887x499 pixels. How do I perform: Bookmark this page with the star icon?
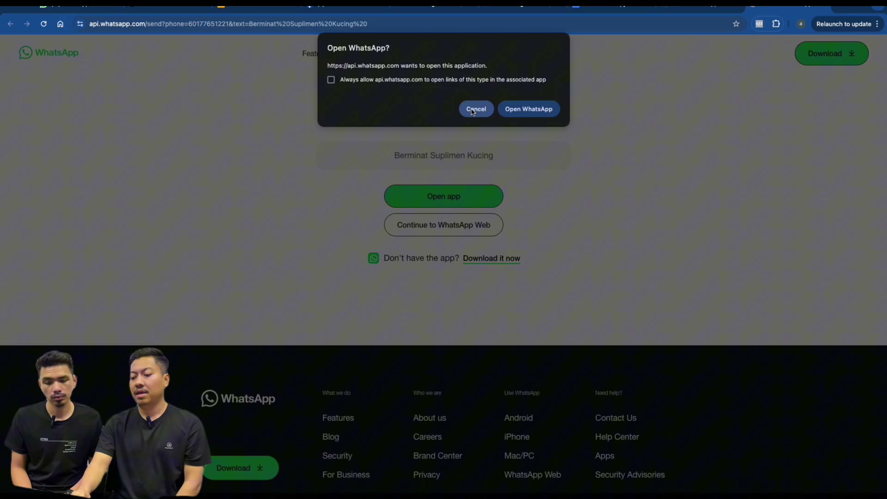tap(736, 24)
